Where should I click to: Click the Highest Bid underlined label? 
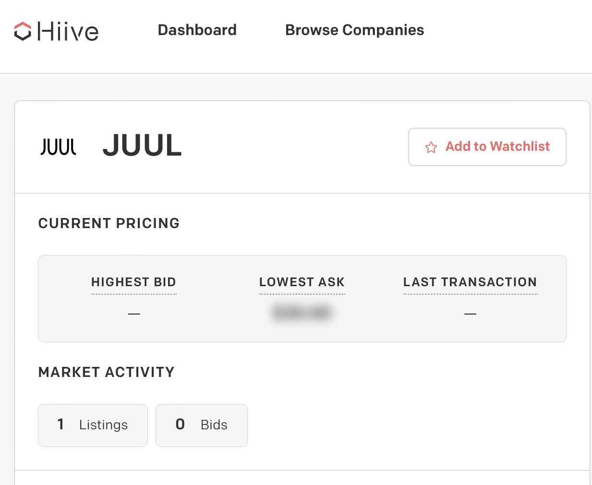click(x=134, y=282)
